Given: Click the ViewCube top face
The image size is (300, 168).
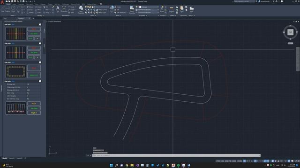Looking at the screenshot, I should pos(290,32).
